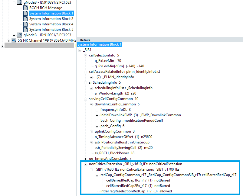Expand the uplinkConfigCommon node
243x196 pixels.
91,131
